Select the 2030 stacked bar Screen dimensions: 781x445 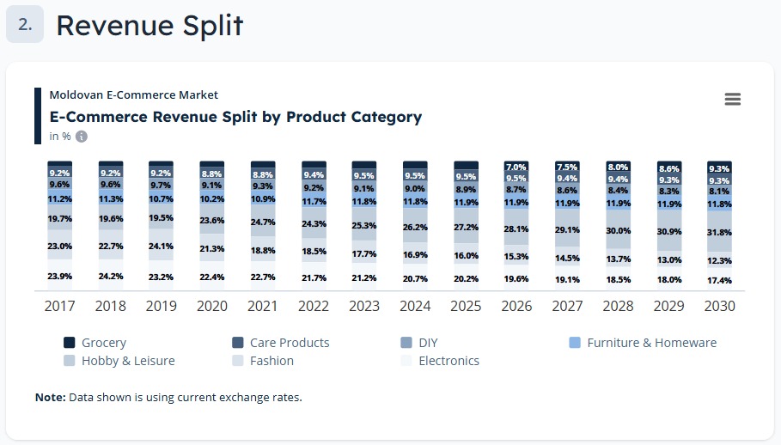[719, 223]
